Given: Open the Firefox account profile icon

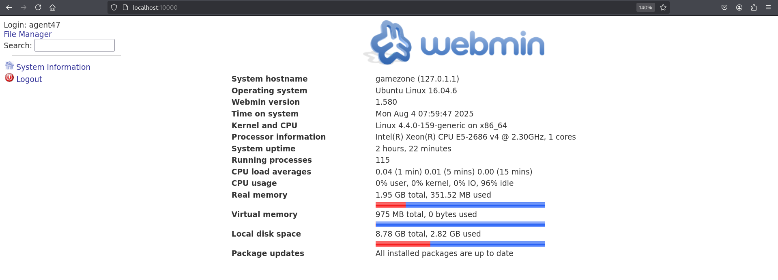Looking at the screenshot, I should pyautogui.click(x=739, y=7).
